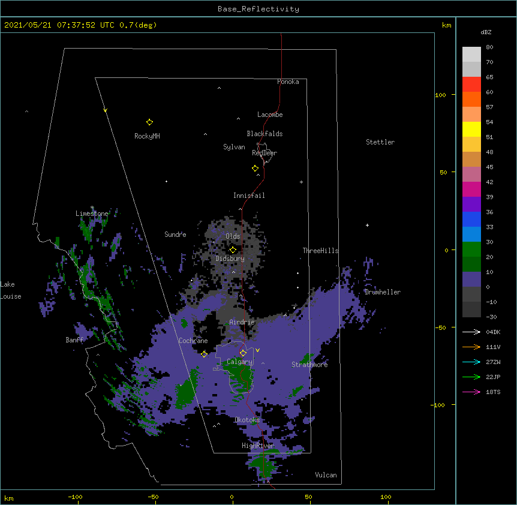This screenshot has width=517, height=505.
Task: Click the white 70-80 dBZ color swatch
Action: tap(471, 55)
